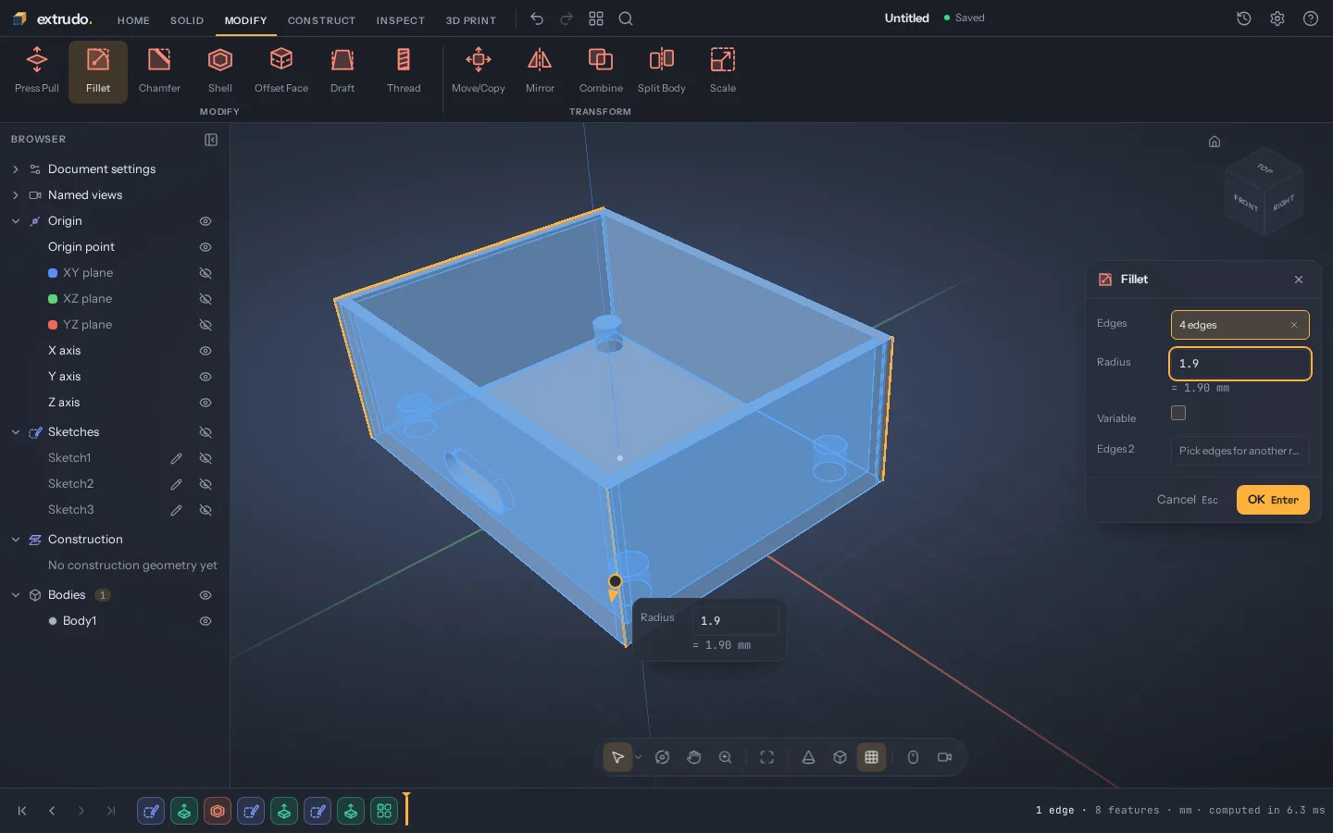Open the Offset Face tool
This screenshot has height=833, width=1333.
(x=281, y=71)
